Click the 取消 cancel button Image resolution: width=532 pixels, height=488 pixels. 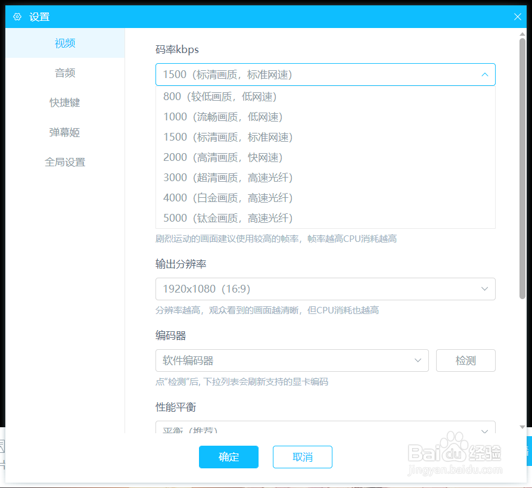point(302,457)
